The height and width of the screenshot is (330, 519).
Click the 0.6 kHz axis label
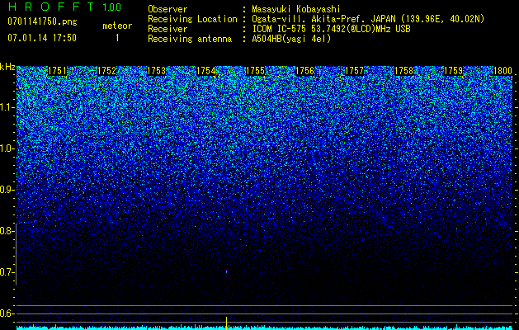coord(7,313)
